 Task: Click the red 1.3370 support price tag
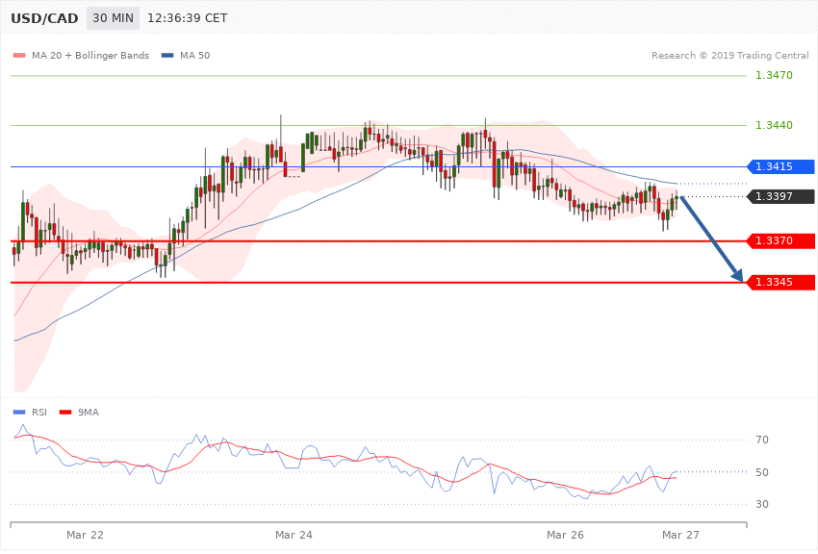[781, 240]
